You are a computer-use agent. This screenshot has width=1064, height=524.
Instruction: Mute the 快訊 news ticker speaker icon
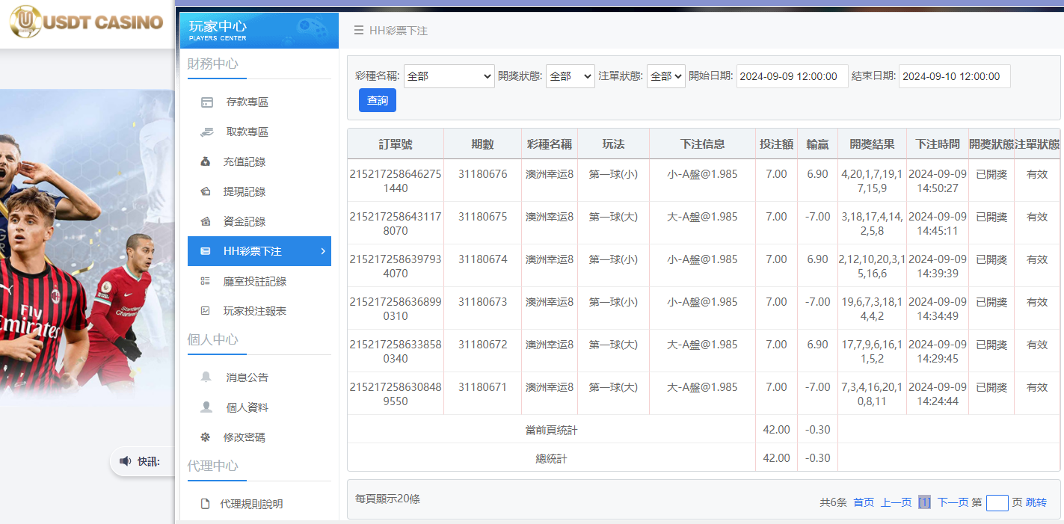tap(124, 461)
